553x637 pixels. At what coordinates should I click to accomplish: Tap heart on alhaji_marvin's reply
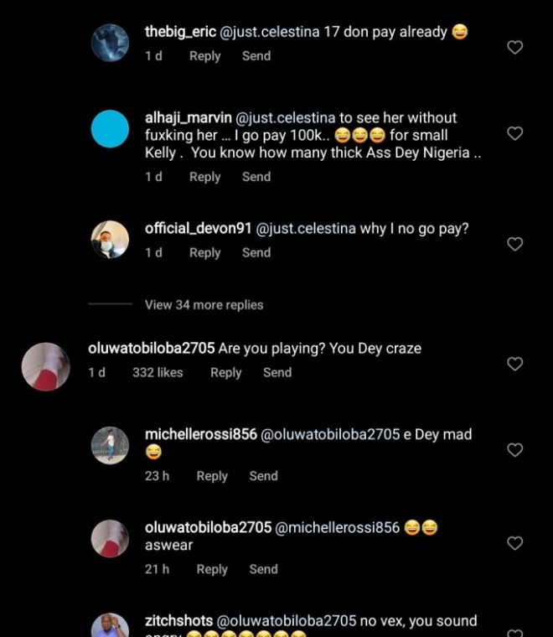point(515,133)
